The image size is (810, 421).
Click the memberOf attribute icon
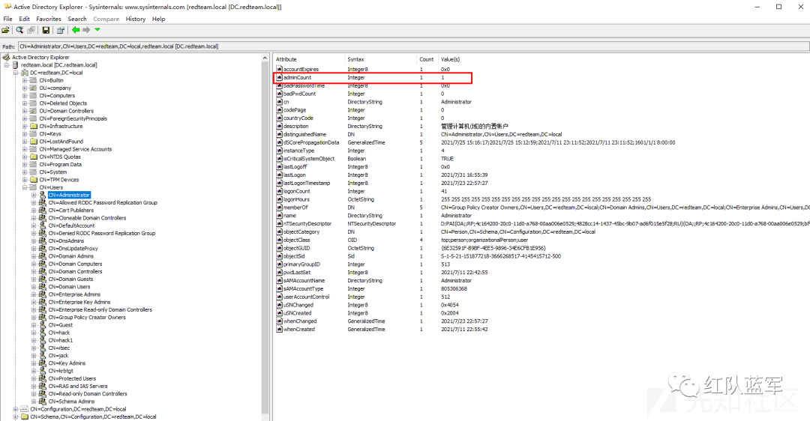[280, 208]
